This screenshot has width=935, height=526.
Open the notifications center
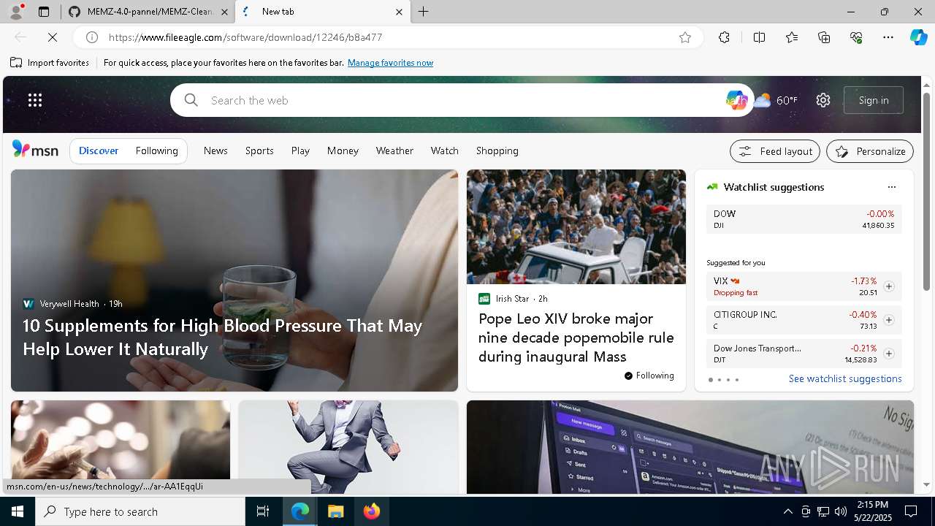tap(911, 511)
